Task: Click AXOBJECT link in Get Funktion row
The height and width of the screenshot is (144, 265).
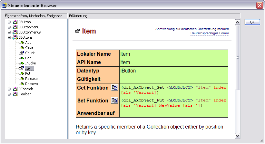Action: point(180,87)
